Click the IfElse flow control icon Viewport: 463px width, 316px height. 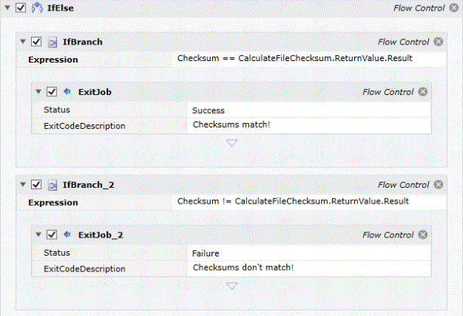[37, 8]
